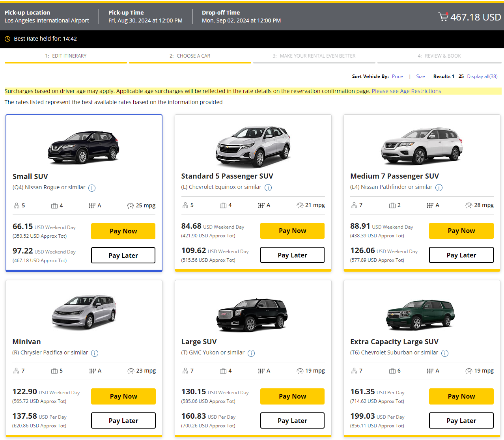Pay Later for the Small SUV
The width and height of the screenshot is (504, 440).
(123, 255)
